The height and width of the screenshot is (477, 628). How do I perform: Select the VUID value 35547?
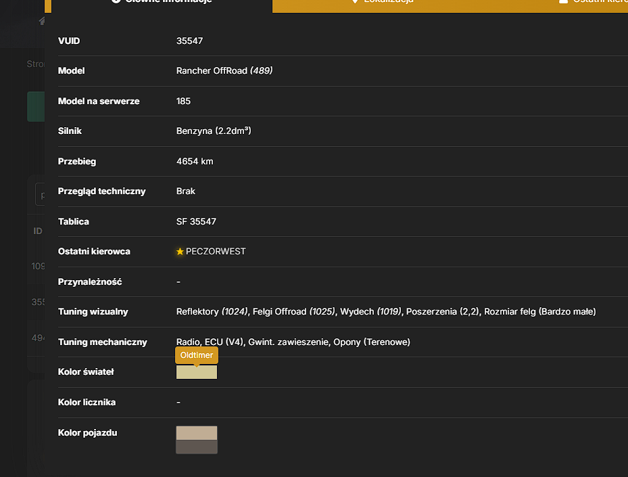click(x=189, y=41)
